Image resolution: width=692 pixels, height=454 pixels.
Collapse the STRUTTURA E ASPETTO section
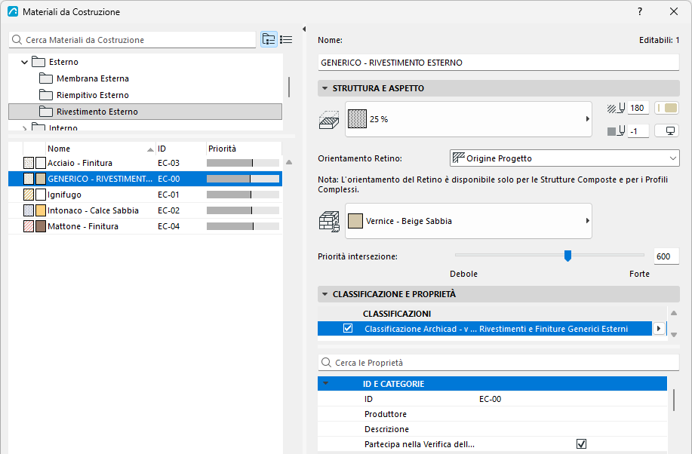coord(324,88)
